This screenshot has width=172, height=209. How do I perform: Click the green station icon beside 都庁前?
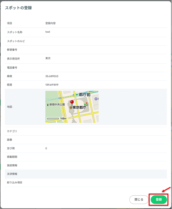[x=77, y=95]
